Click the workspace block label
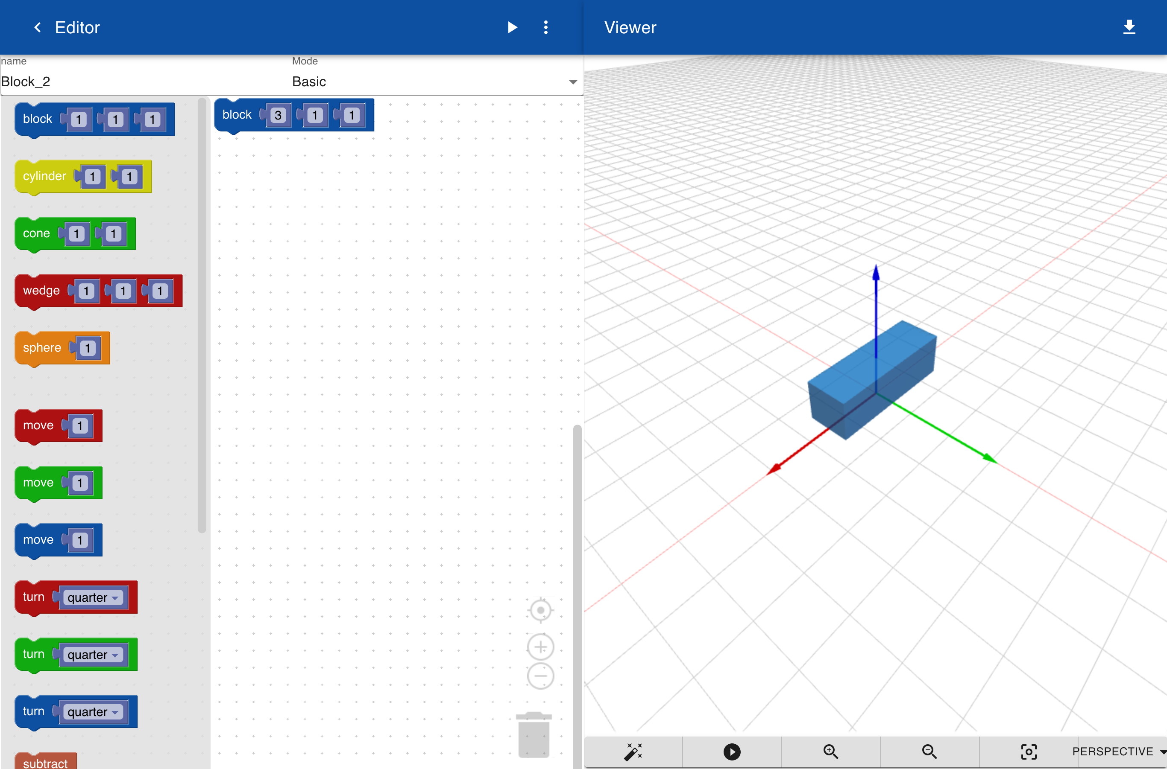Screen dimensions: 1167x769 pyautogui.click(x=237, y=115)
